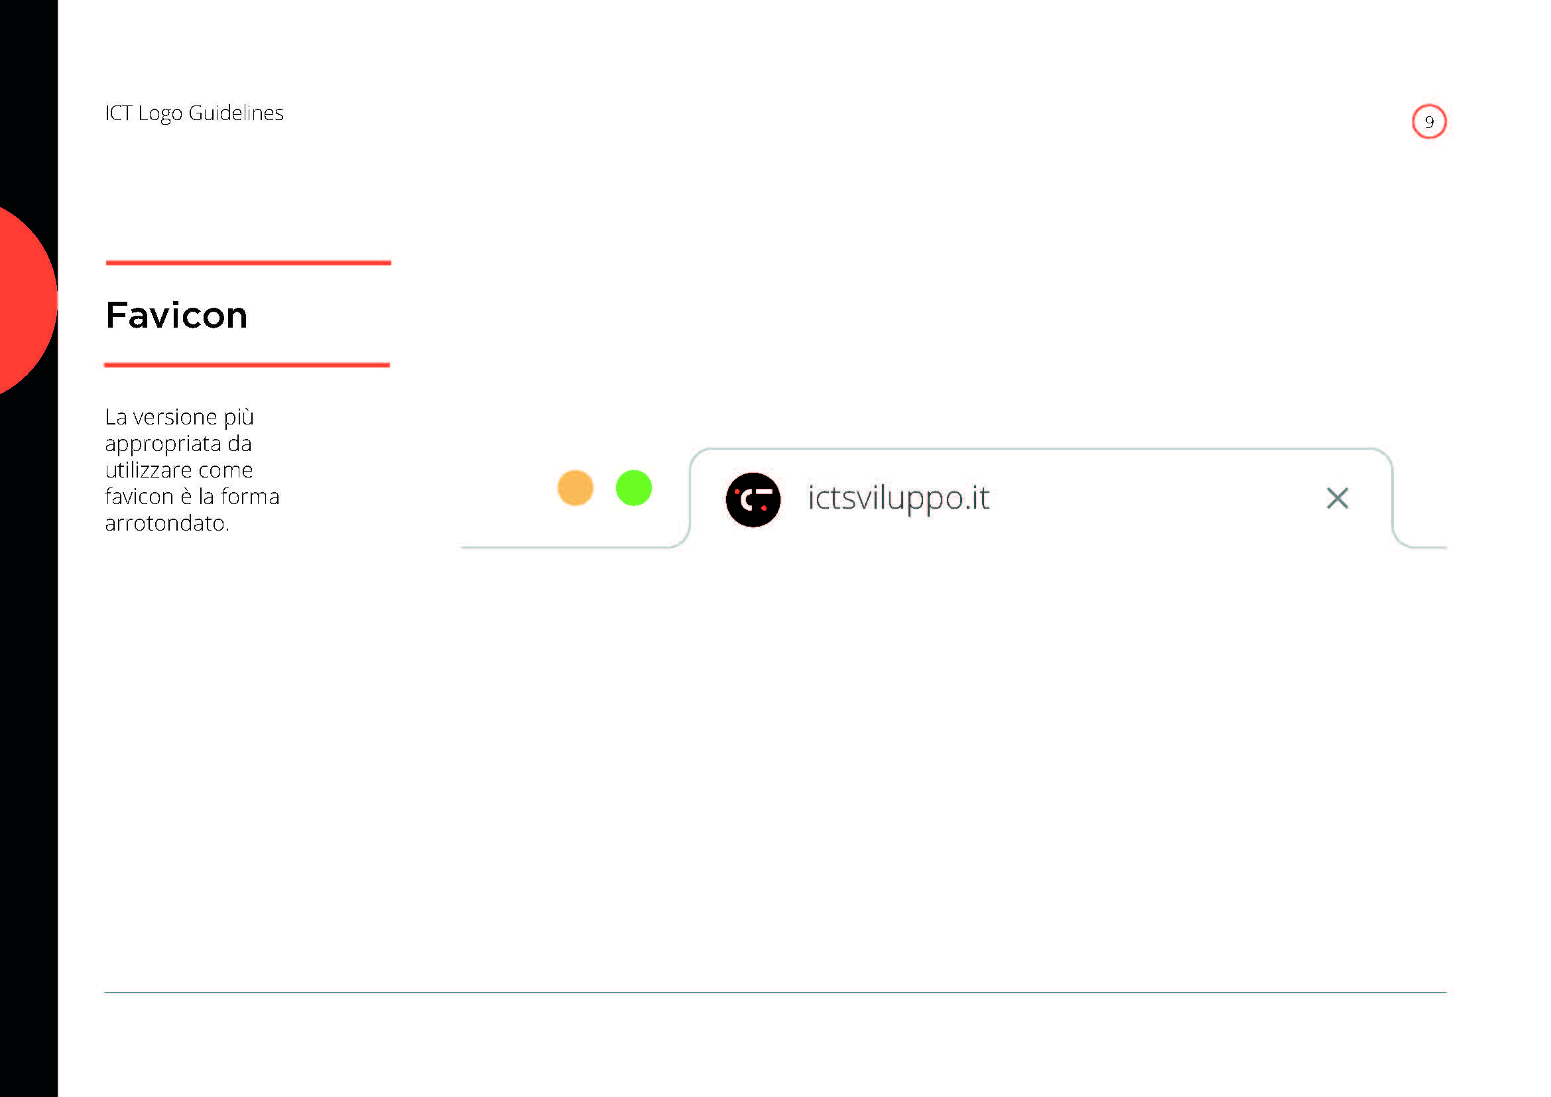Close the ictsviluppo.it tab with the X
The width and height of the screenshot is (1551, 1097).
point(1337,499)
